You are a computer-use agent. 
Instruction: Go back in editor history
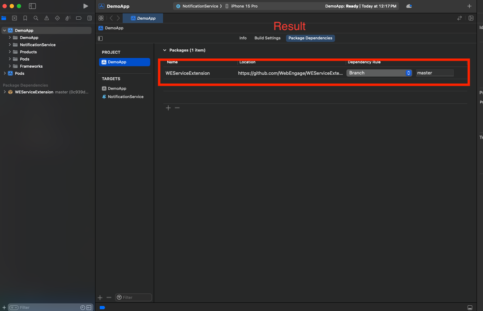(111, 18)
